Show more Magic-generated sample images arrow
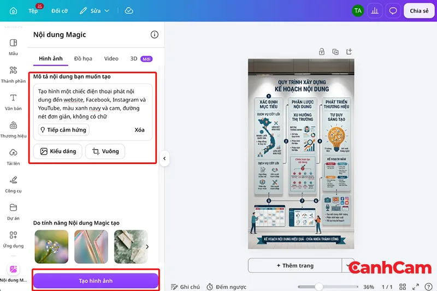437x291 pixels. 147,247
